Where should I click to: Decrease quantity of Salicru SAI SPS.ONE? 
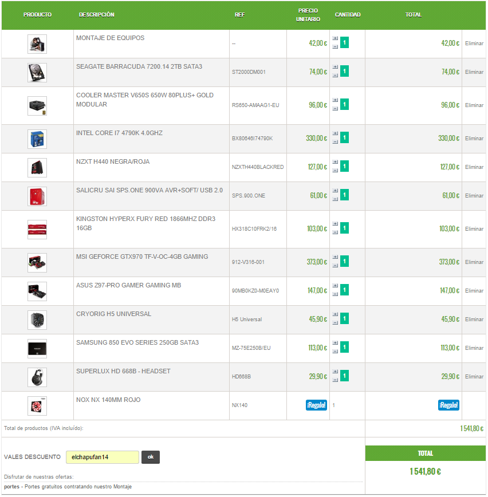[335, 199]
